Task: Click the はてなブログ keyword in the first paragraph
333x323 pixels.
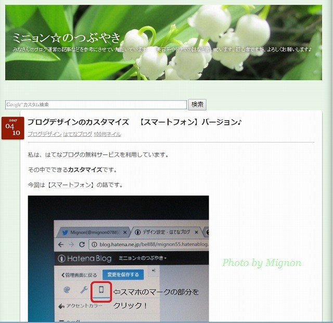Action: tap(62, 155)
